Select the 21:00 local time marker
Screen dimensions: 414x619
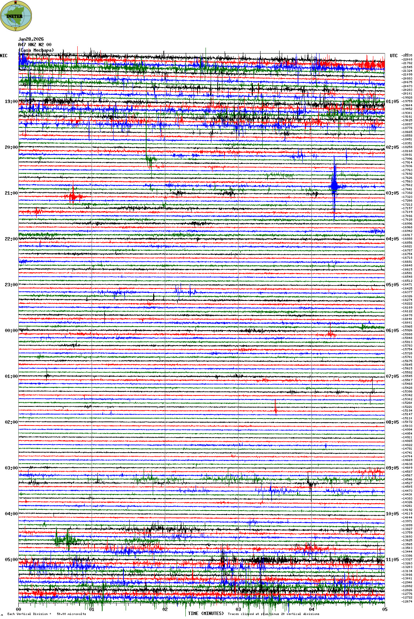(11, 193)
